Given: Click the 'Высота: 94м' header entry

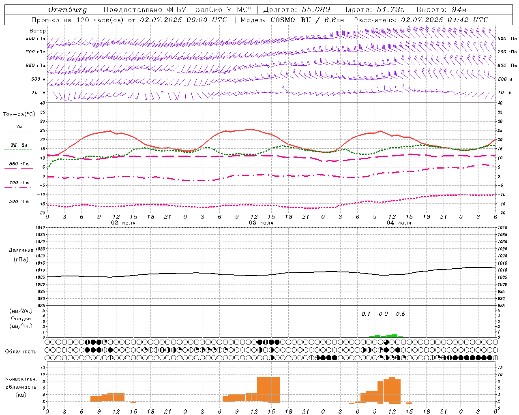Looking at the screenshot, I should click(x=442, y=10).
